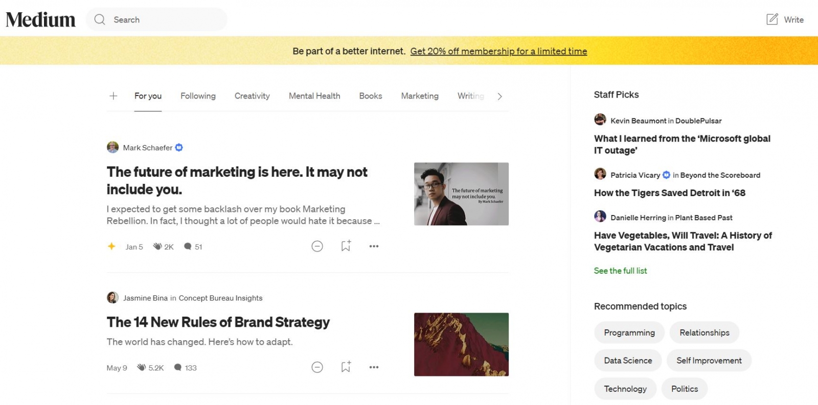This screenshot has width=818, height=405.
Task: Bookmark the future of marketing article
Action: 346,246
